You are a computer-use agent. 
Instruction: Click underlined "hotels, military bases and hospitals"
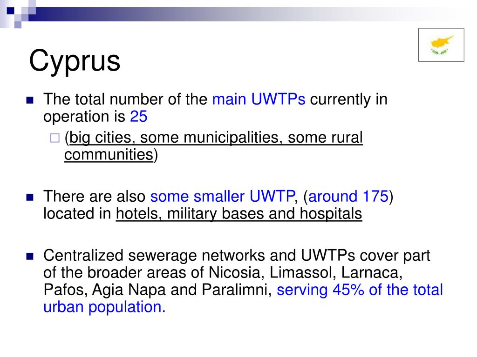[239, 213]
